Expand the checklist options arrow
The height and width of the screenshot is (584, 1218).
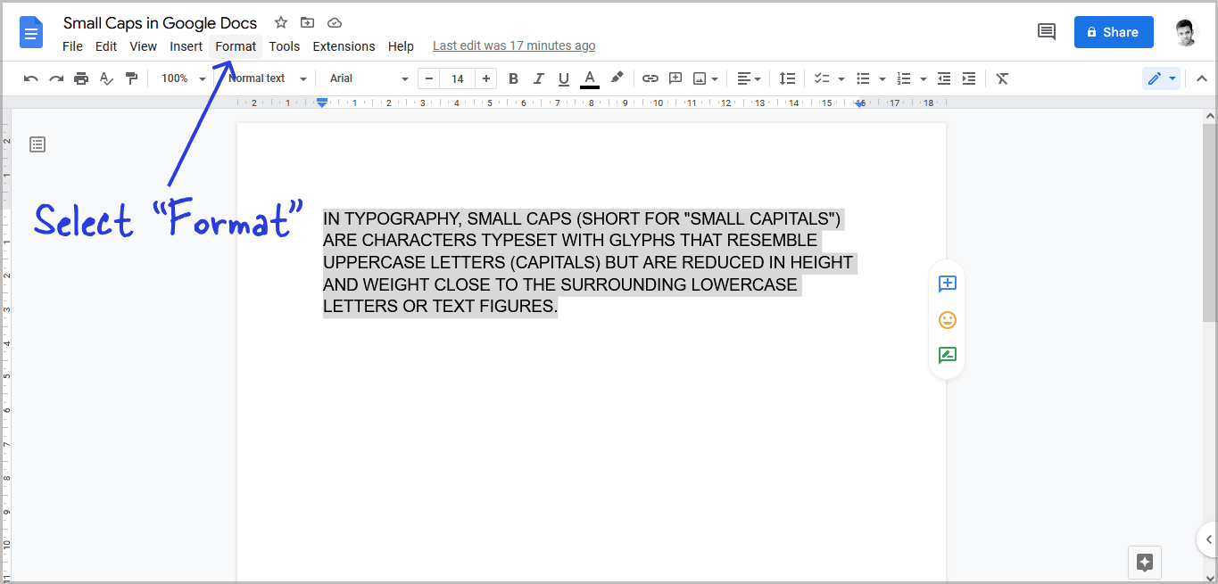pyautogui.click(x=841, y=78)
